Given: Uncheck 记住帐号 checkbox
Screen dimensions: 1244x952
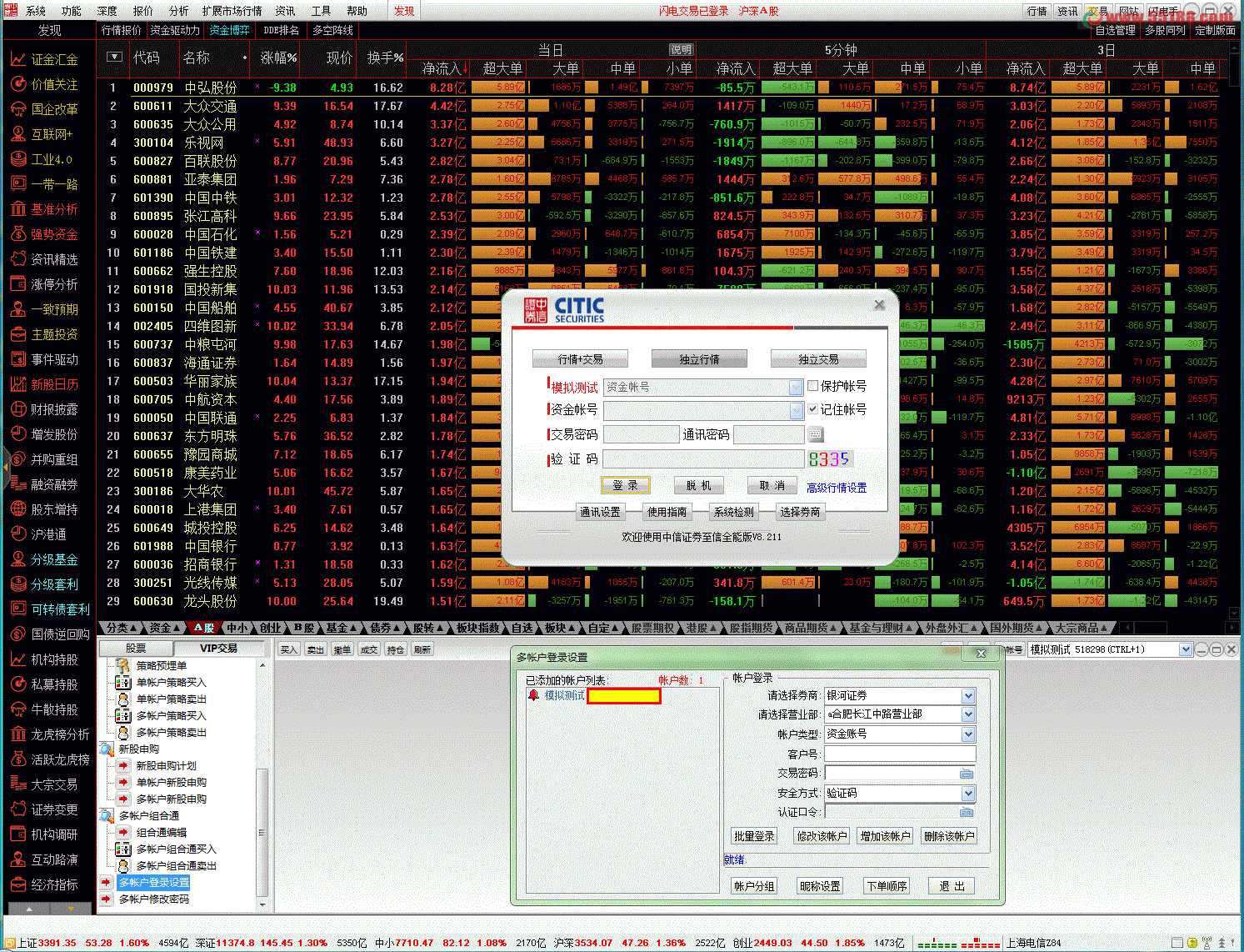Looking at the screenshot, I should click(813, 409).
